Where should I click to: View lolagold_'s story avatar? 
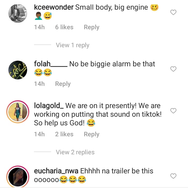click(x=18, y=112)
